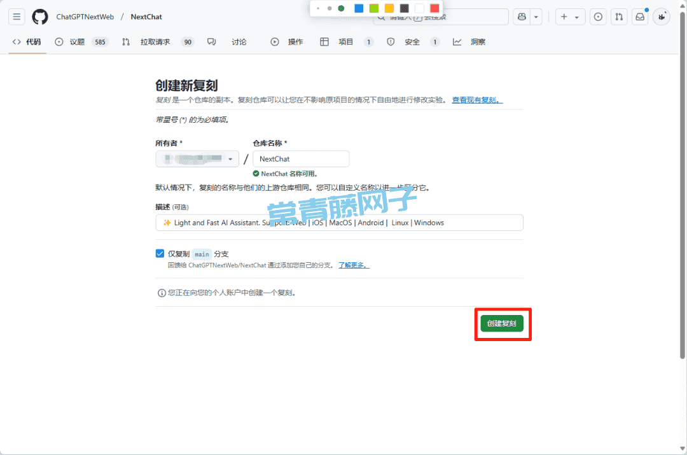Click the 'NextChat 名称可用。' status text
The width and height of the screenshot is (687, 455).
[289, 174]
